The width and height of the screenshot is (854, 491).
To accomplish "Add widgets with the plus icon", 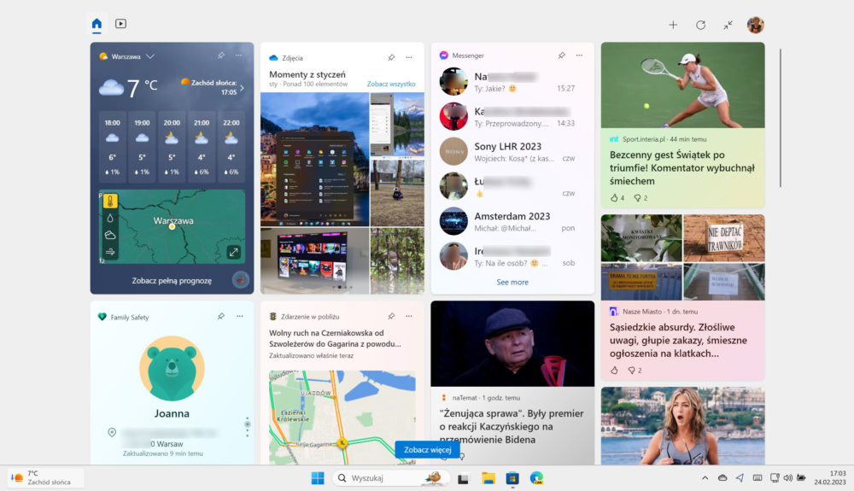I will (673, 25).
